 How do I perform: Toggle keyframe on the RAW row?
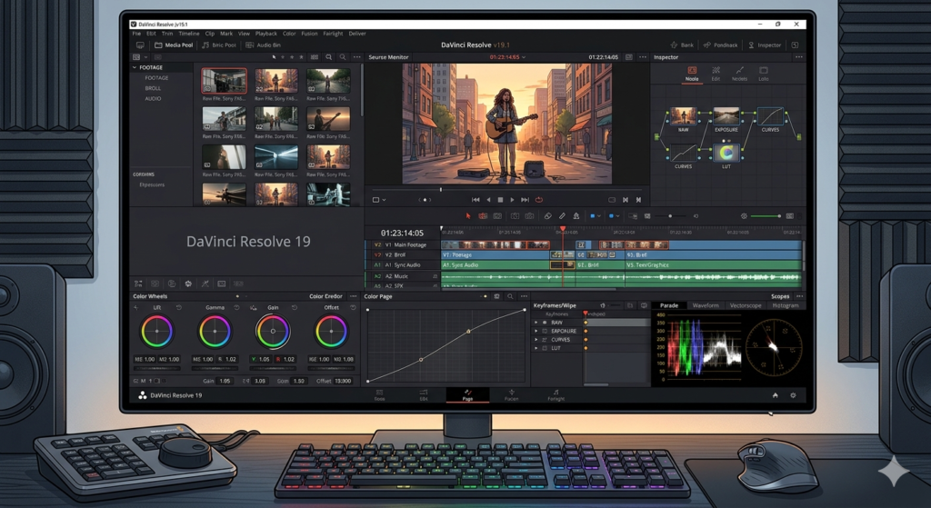click(x=586, y=323)
